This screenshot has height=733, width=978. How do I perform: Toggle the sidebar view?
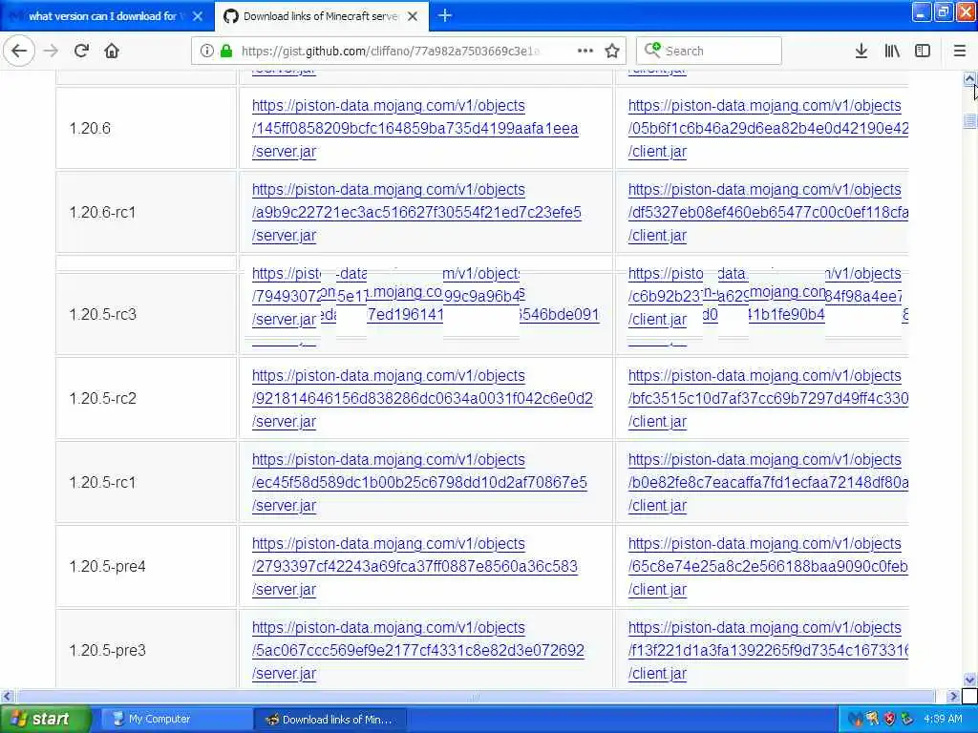(x=923, y=51)
